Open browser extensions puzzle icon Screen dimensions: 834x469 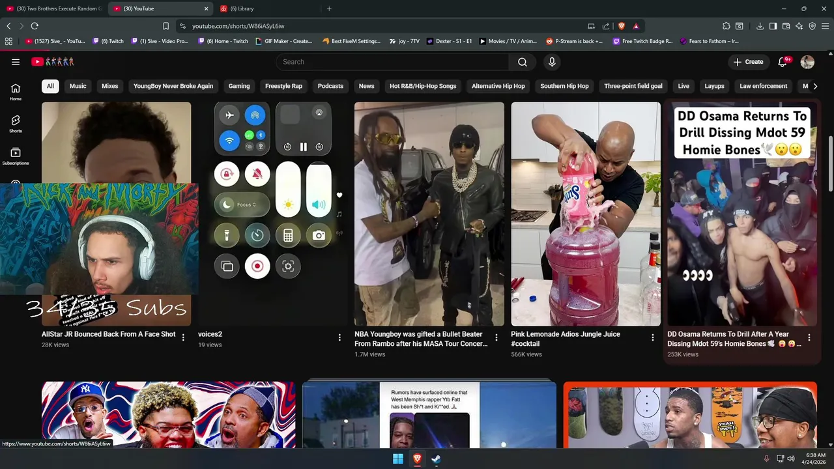[x=726, y=26]
